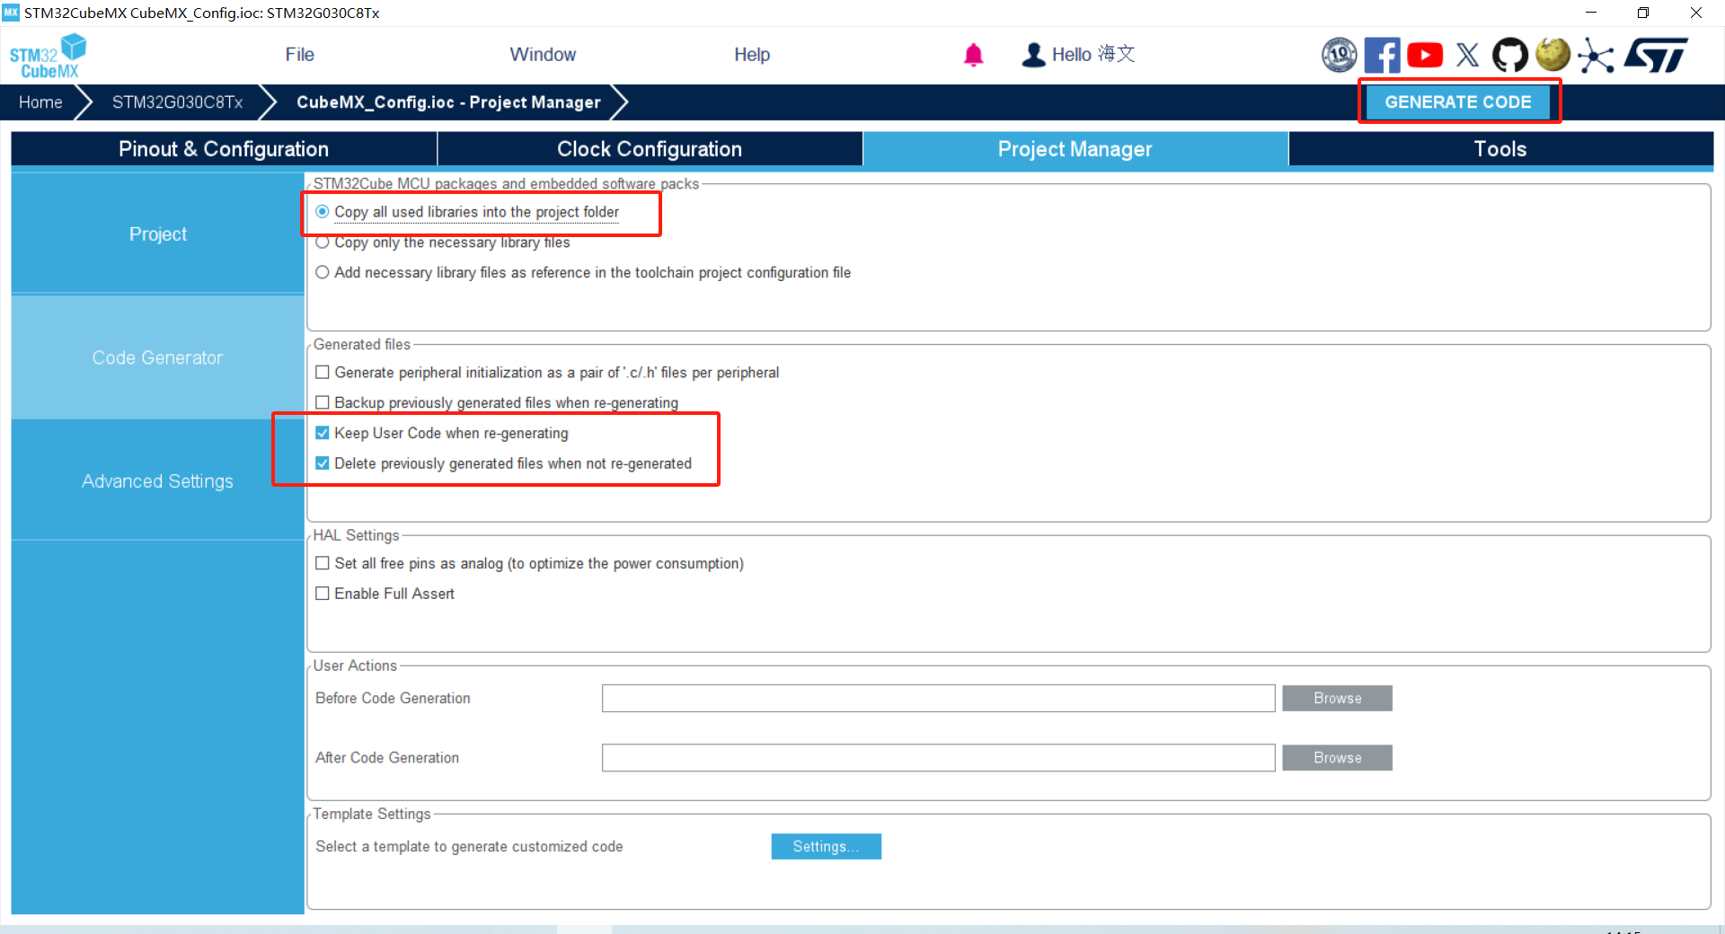Enable the 'Enable Full Assert' checkbox
Viewport: 1725px width, 934px height.
(323, 594)
